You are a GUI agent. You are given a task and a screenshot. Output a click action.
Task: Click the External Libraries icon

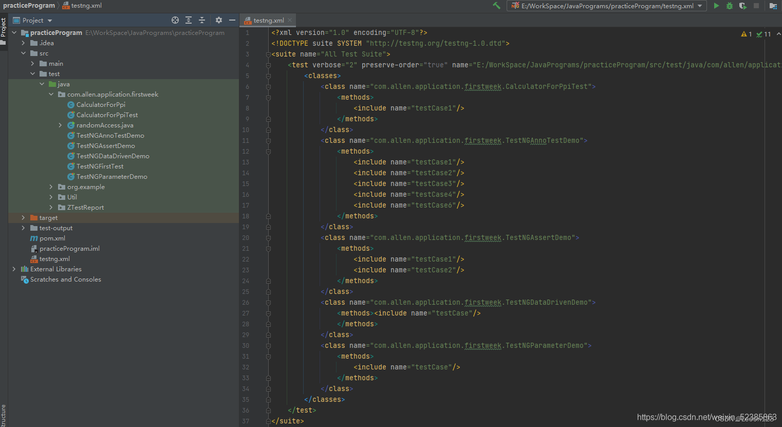pyautogui.click(x=24, y=269)
